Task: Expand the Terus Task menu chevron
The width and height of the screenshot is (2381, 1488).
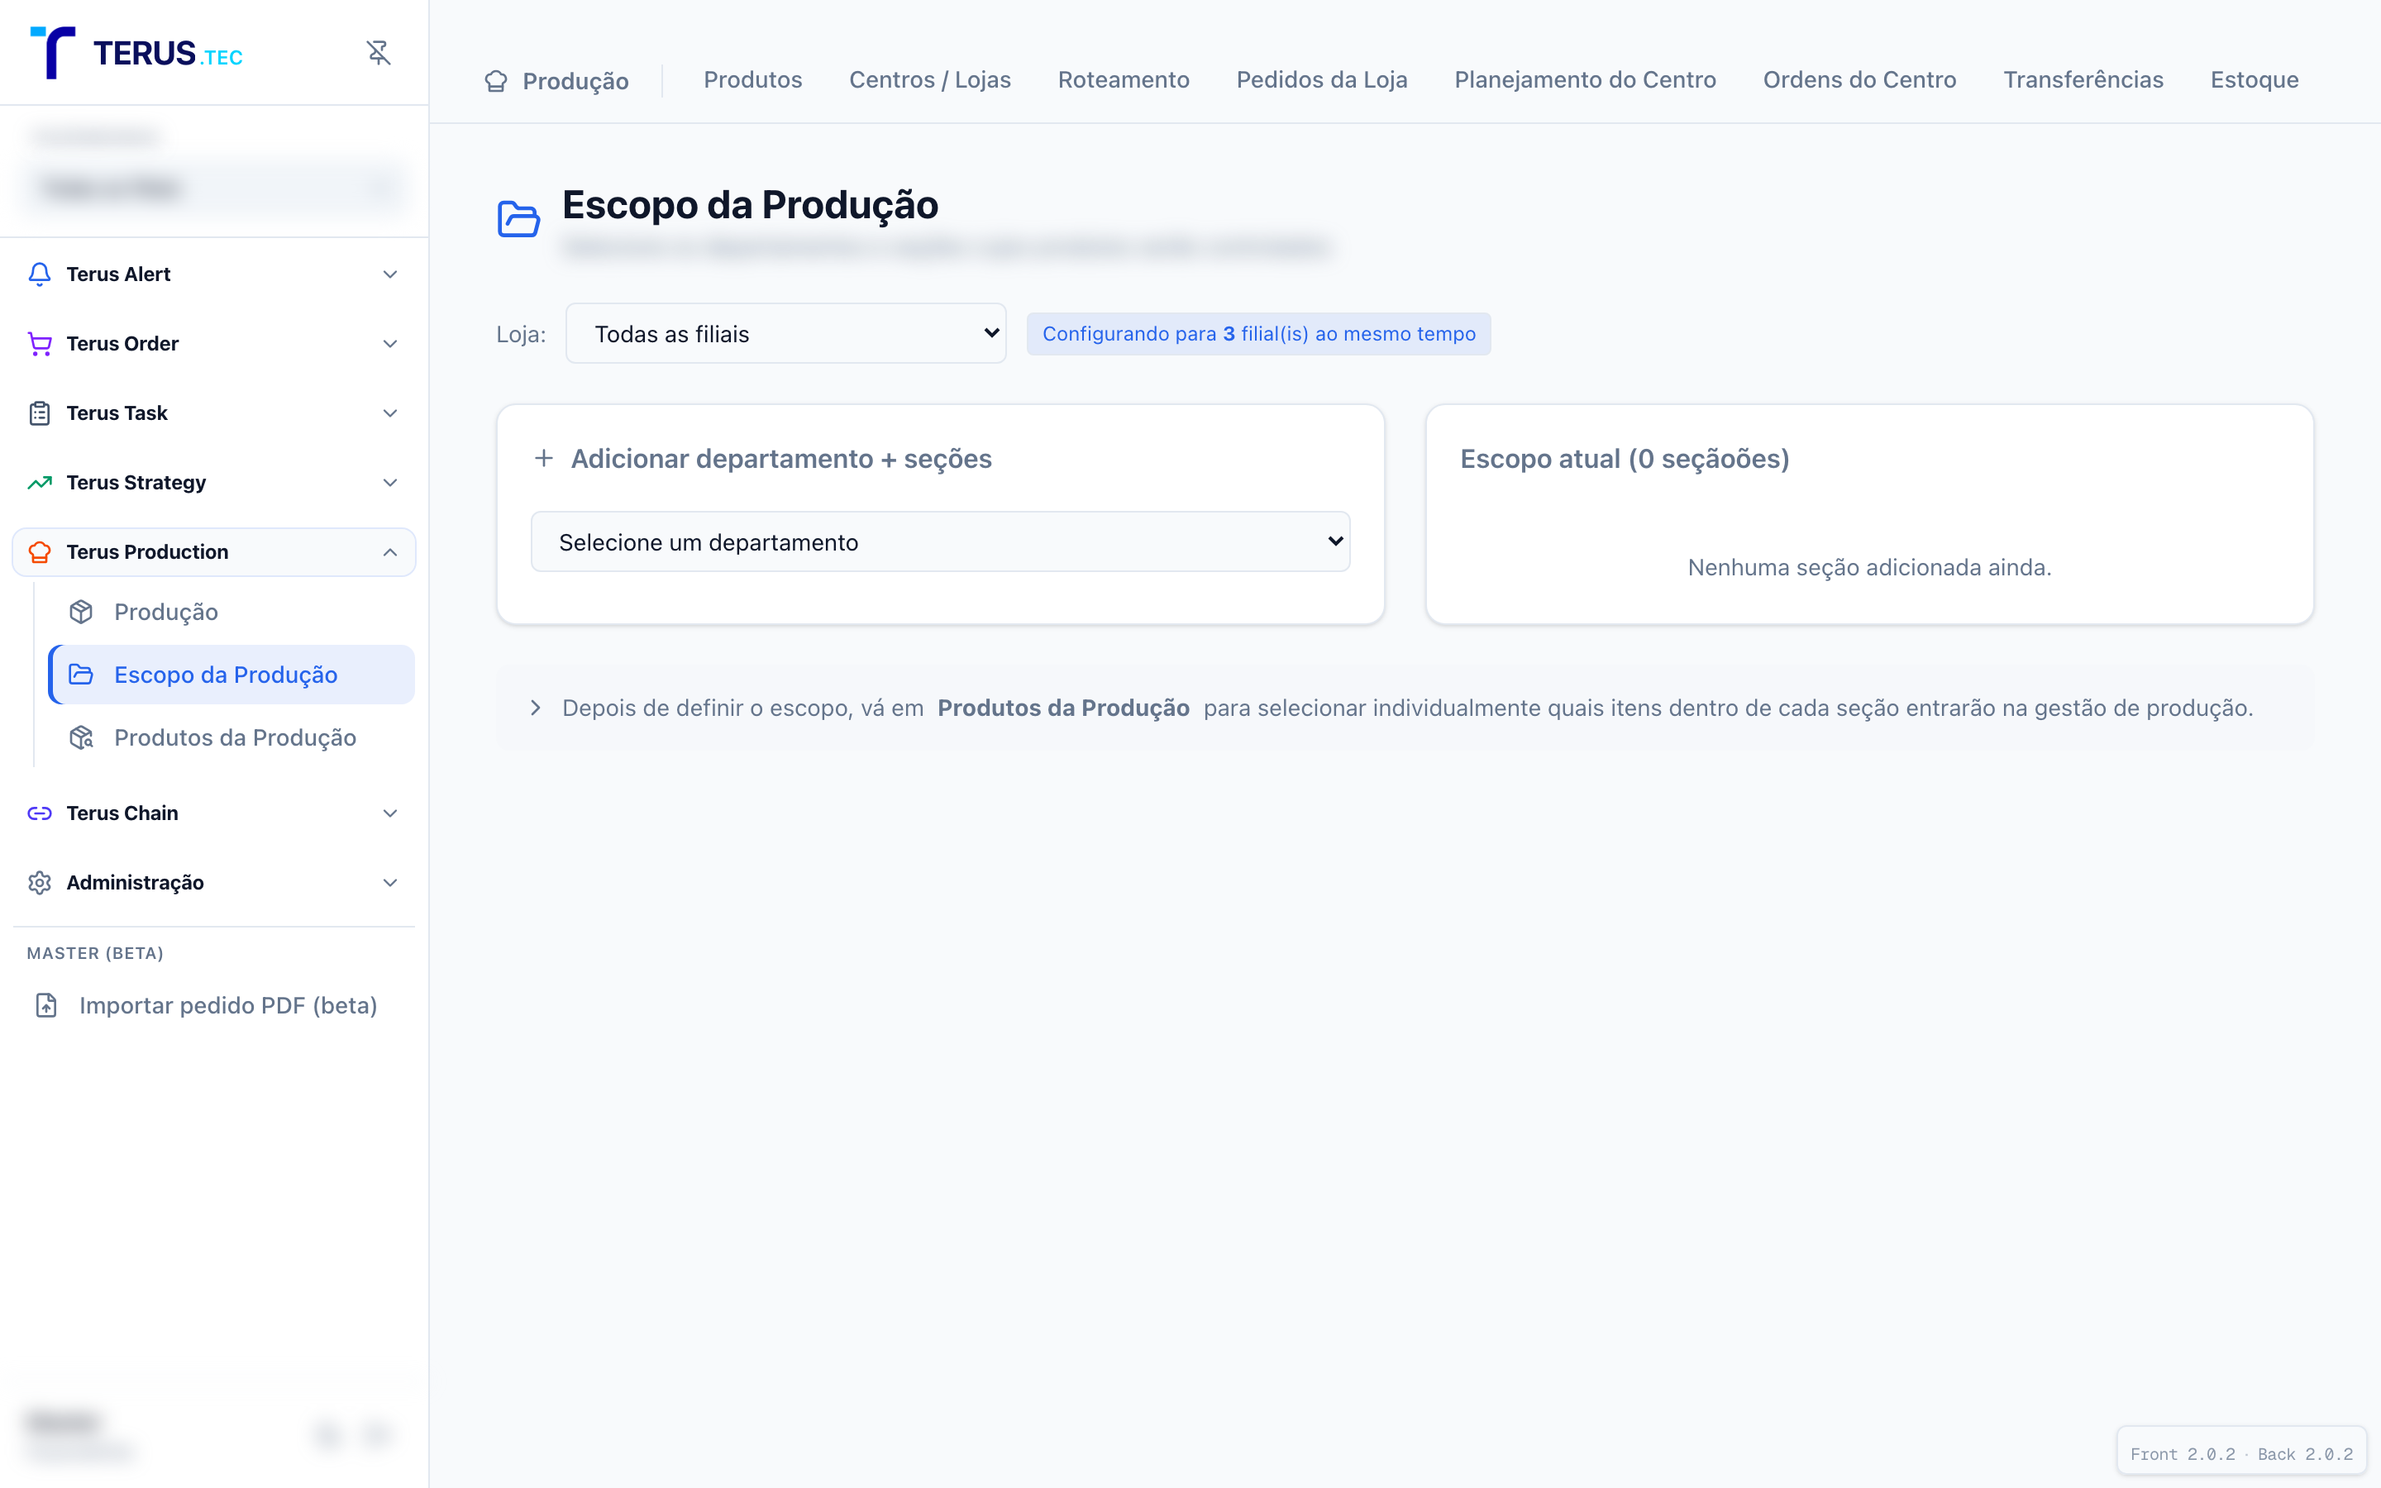Action: pos(390,413)
